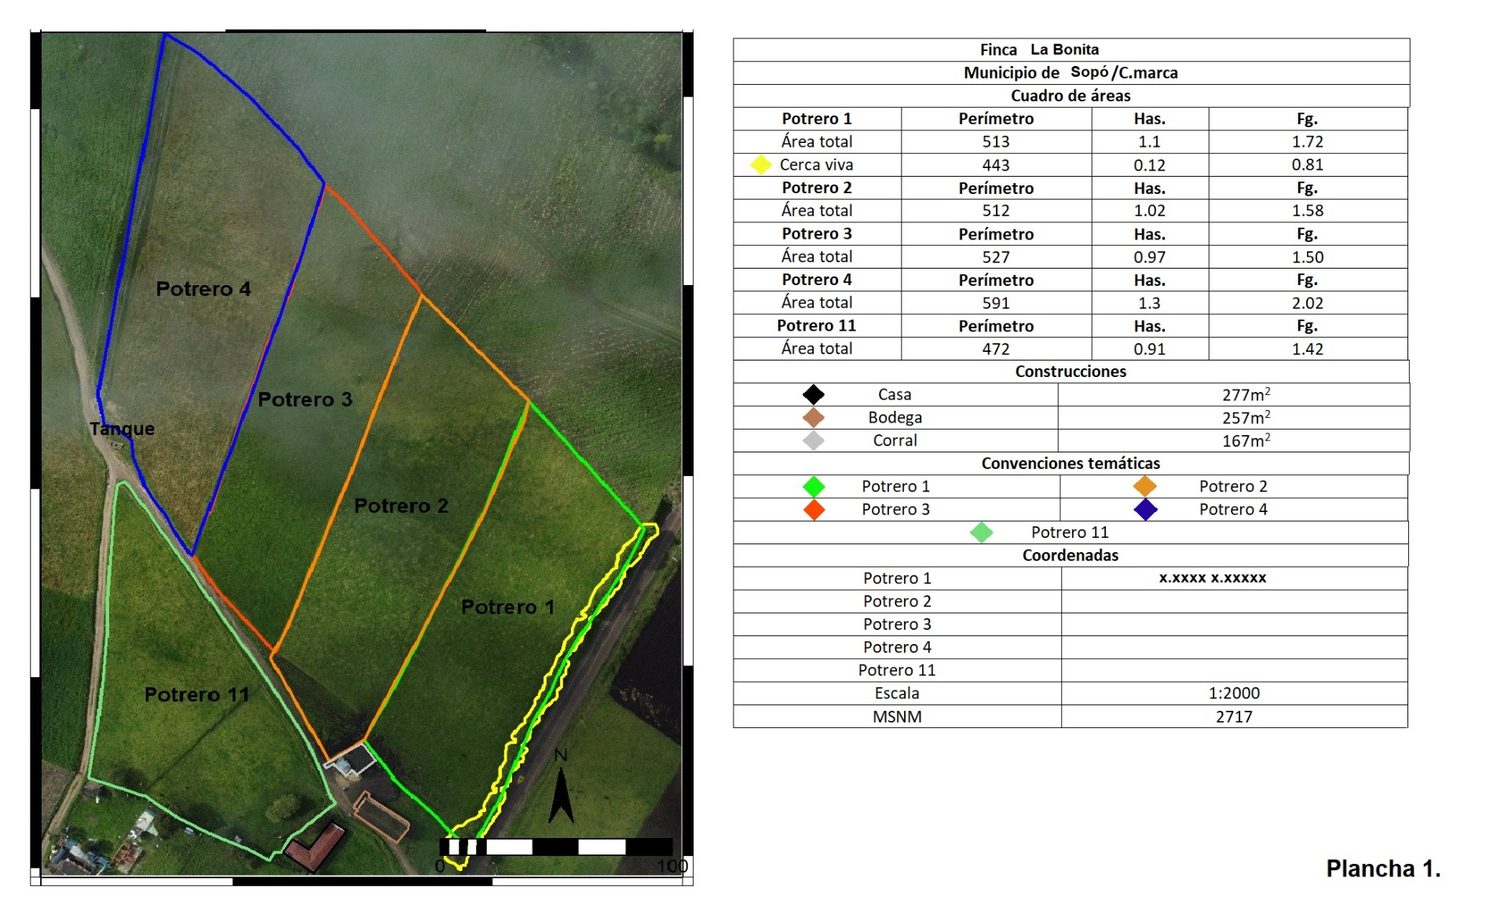
Task: Click the north arrow on the map
Action: coord(561,793)
